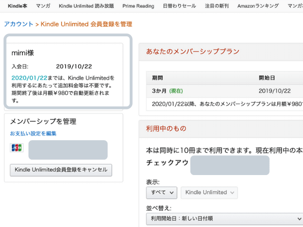
Task: Click あなたのメンバーシッププラン heading
Action: pyautogui.click(x=193, y=51)
